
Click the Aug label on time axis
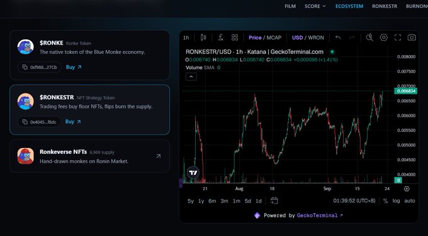tap(239, 189)
